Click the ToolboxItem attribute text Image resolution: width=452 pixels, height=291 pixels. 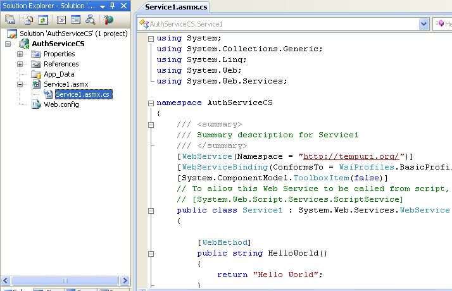point(322,178)
